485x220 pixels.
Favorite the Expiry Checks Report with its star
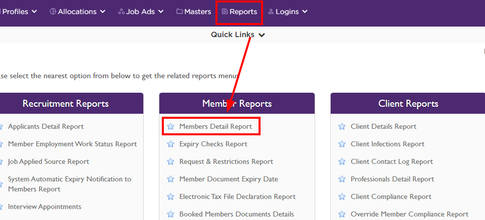coord(170,144)
